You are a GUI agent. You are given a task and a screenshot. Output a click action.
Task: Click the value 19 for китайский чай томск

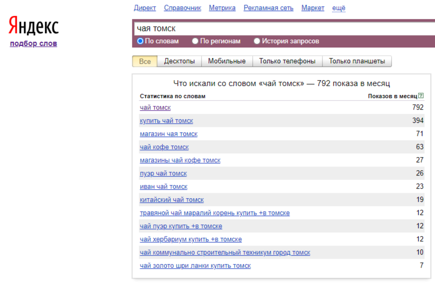tap(420, 199)
